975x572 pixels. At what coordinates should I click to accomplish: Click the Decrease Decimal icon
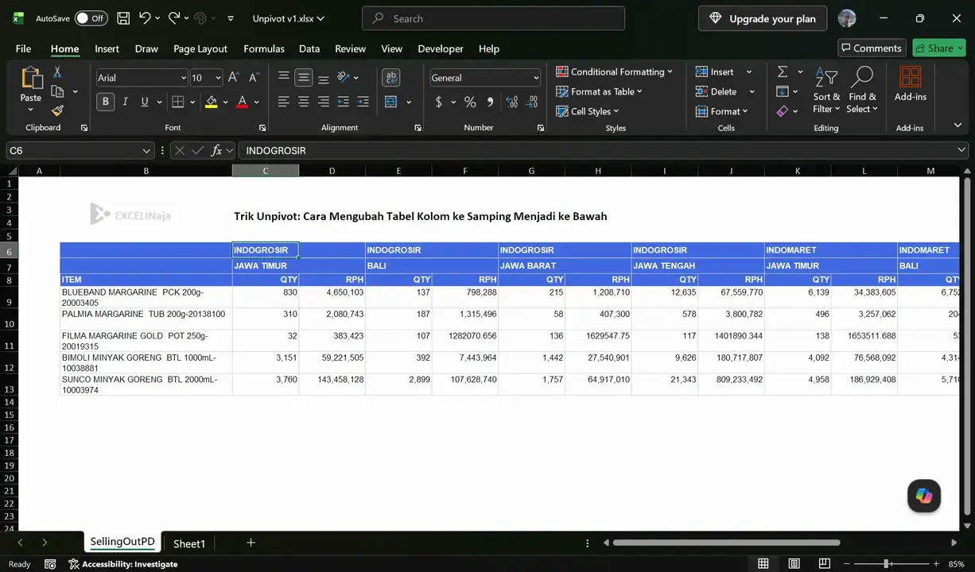coord(531,102)
